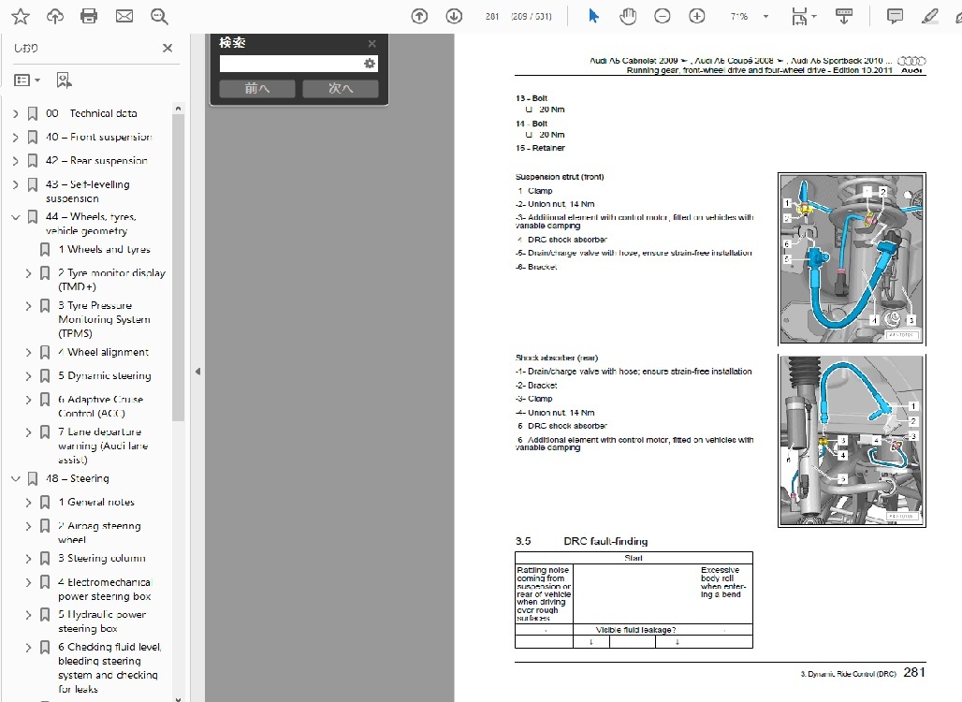Expand 4 Wheel alignment chevron
The height and width of the screenshot is (702, 962).
tap(28, 352)
